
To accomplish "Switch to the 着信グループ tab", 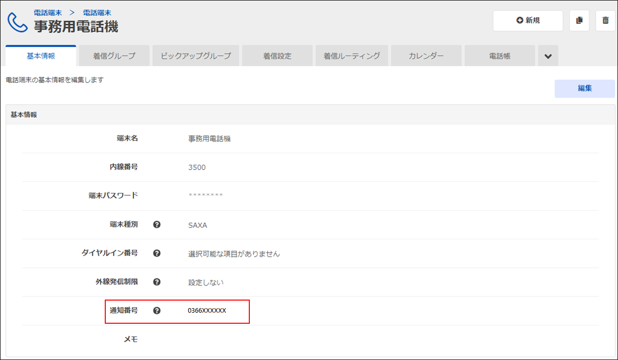I will 114,56.
